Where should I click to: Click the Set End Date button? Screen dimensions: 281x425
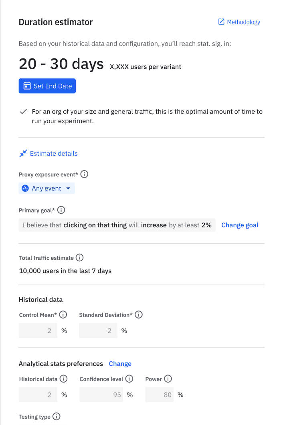pos(47,86)
